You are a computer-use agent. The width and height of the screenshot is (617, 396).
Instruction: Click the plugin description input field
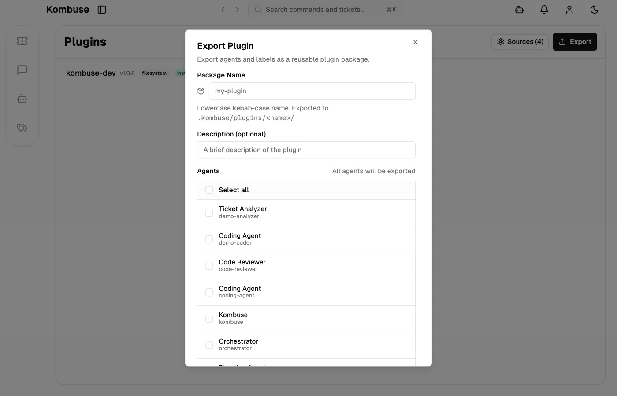click(306, 150)
